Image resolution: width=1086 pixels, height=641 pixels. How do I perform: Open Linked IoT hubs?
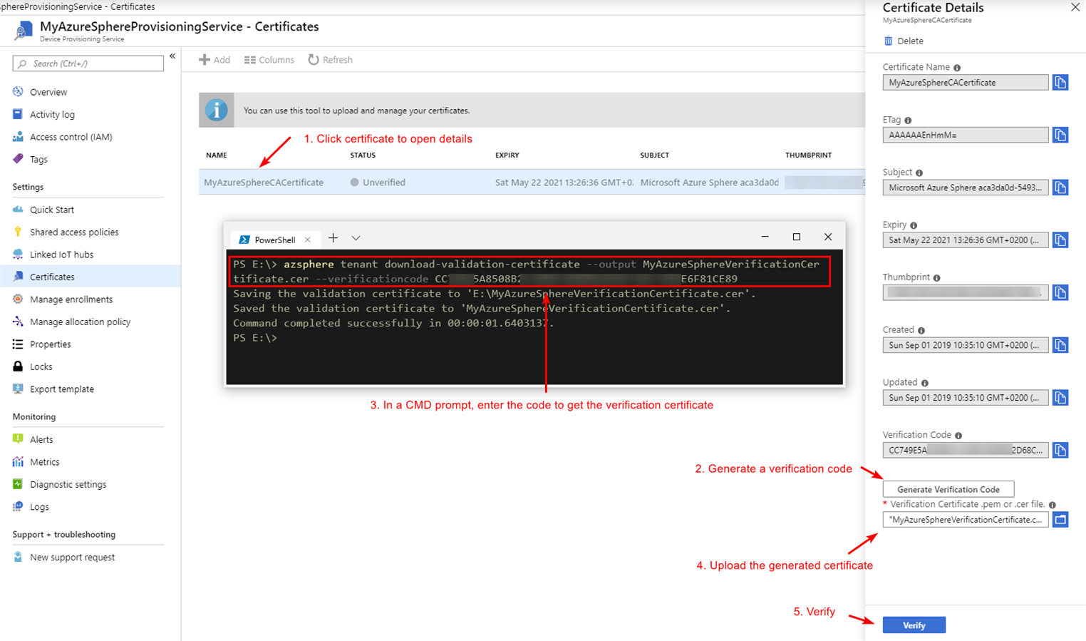click(x=61, y=255)
